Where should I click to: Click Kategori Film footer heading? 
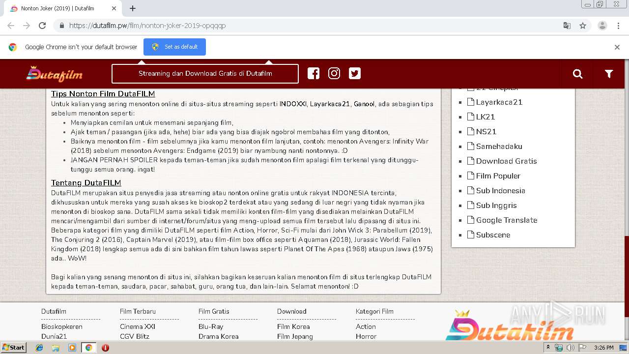click(x=374, y=311)
